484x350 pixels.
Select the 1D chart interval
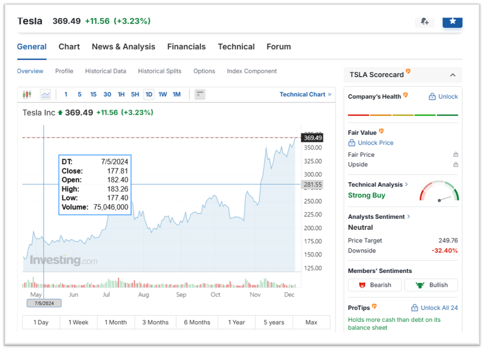click(149, 94)
